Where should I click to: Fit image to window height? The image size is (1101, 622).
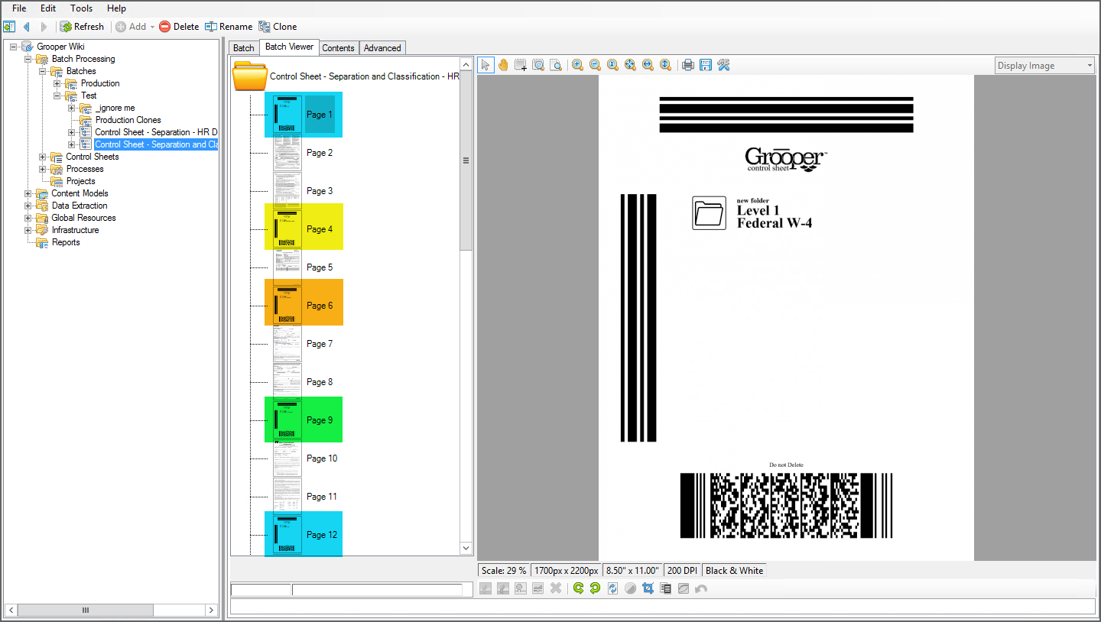[x=665, y=65]
